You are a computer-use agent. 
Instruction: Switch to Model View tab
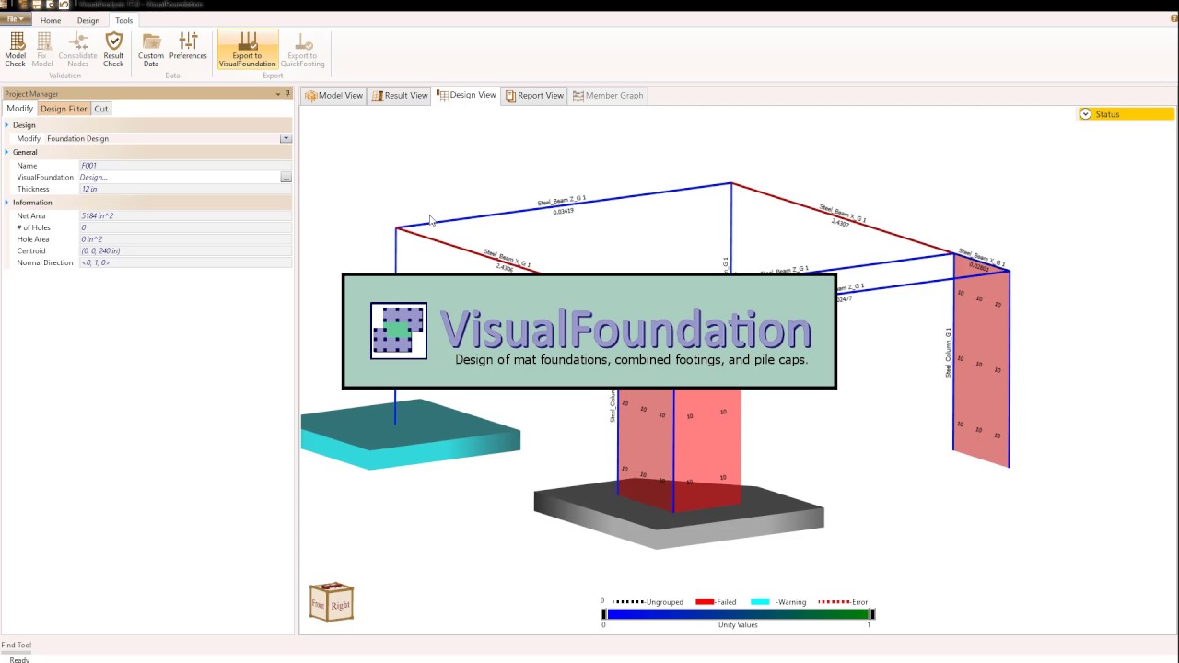tap(334, 96)
